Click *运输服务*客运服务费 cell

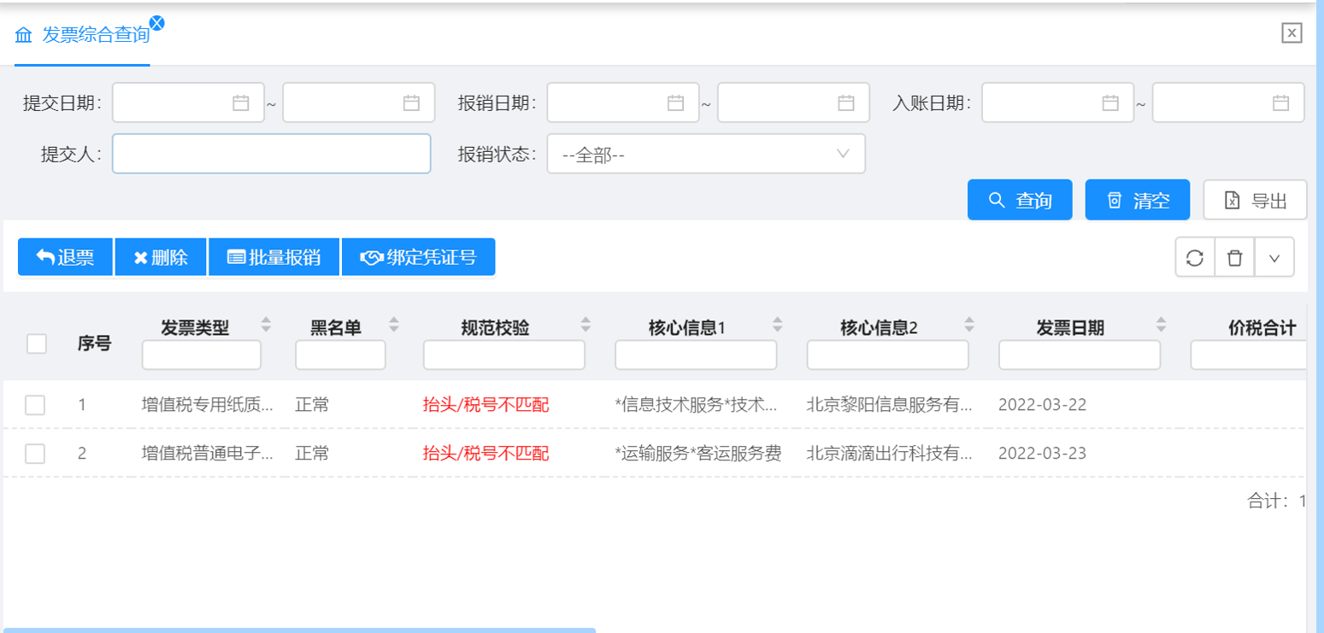tap(697, 454)
